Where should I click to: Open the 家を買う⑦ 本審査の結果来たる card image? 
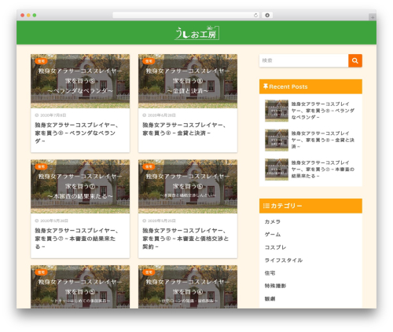[80, 187]
